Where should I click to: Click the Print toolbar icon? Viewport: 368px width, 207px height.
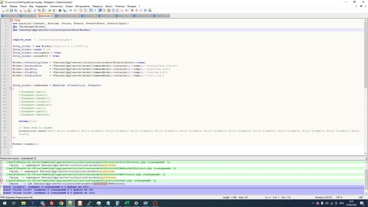click(x=29, y=10)
